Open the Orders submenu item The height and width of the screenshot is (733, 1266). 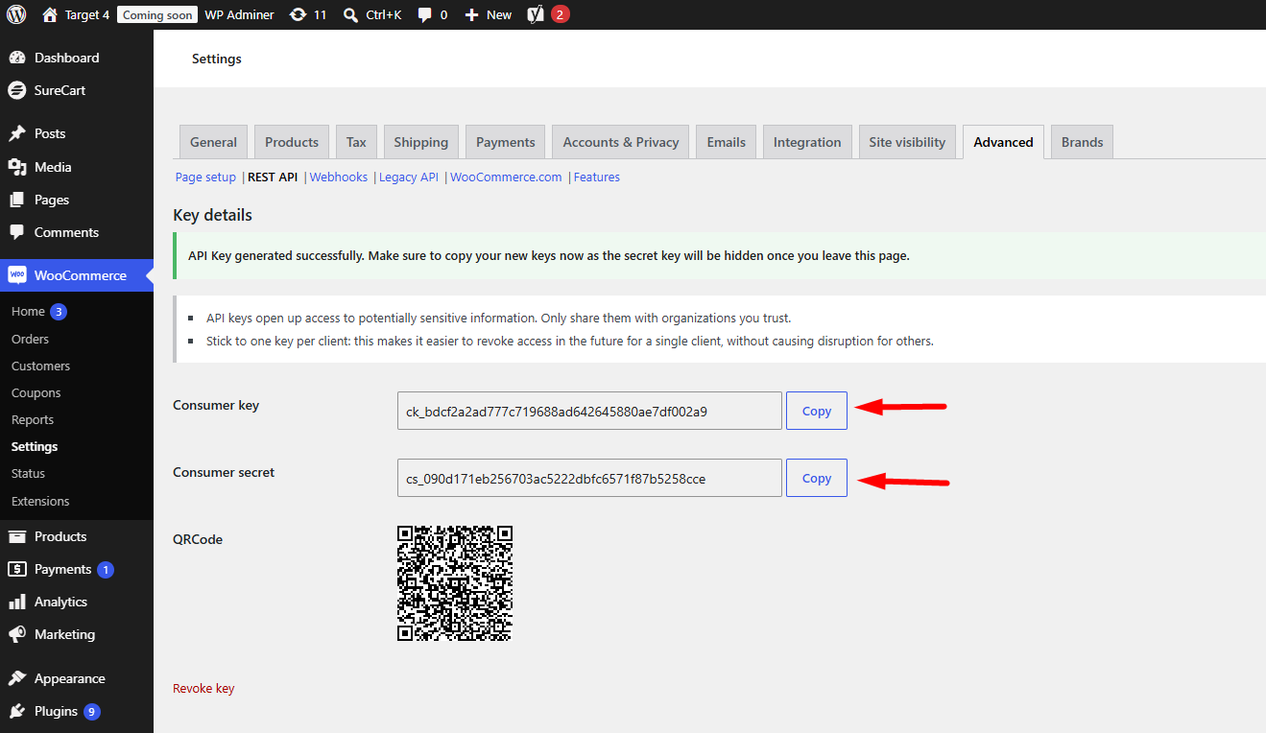click(x=30, y=339)
